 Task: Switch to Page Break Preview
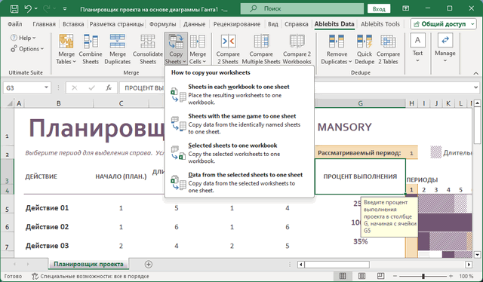pos(380,276)
